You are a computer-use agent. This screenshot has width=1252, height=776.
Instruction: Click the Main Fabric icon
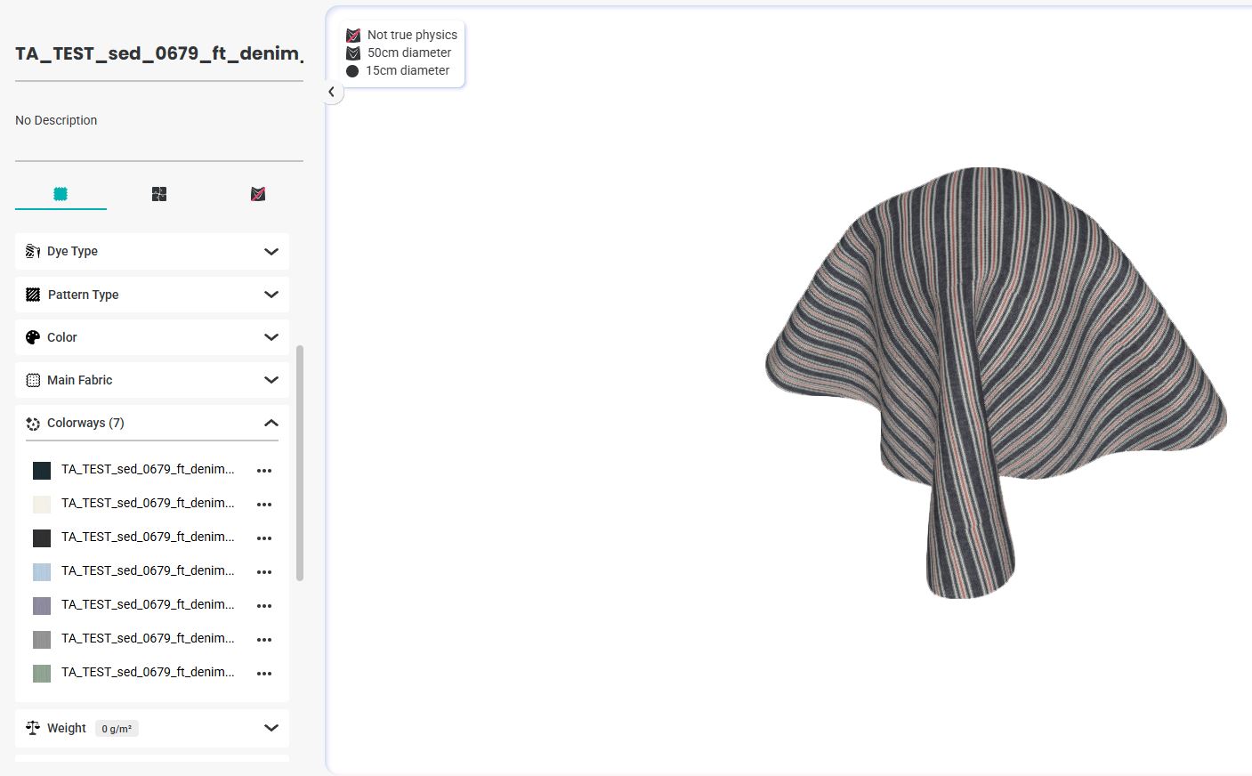[33, 380]
